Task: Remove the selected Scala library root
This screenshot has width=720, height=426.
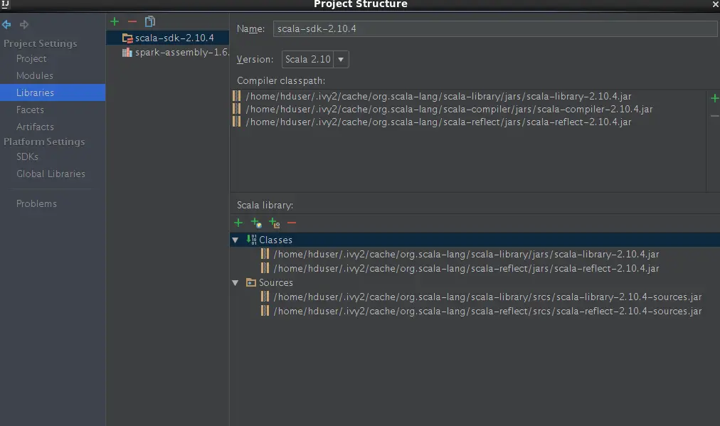Action: click(x=292, y=223)
